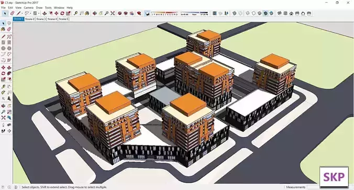
Task: Open the Camera menu
Action: pos(29,8)
